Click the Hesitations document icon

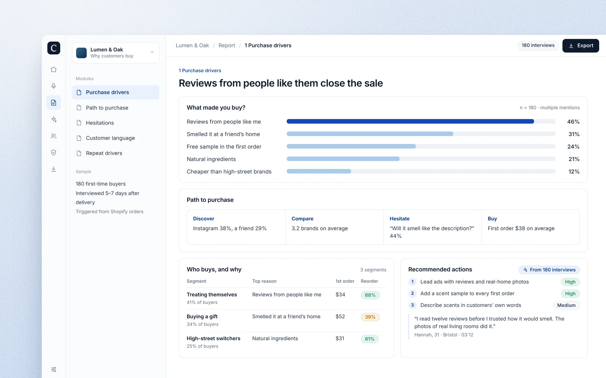click(79, 123)
